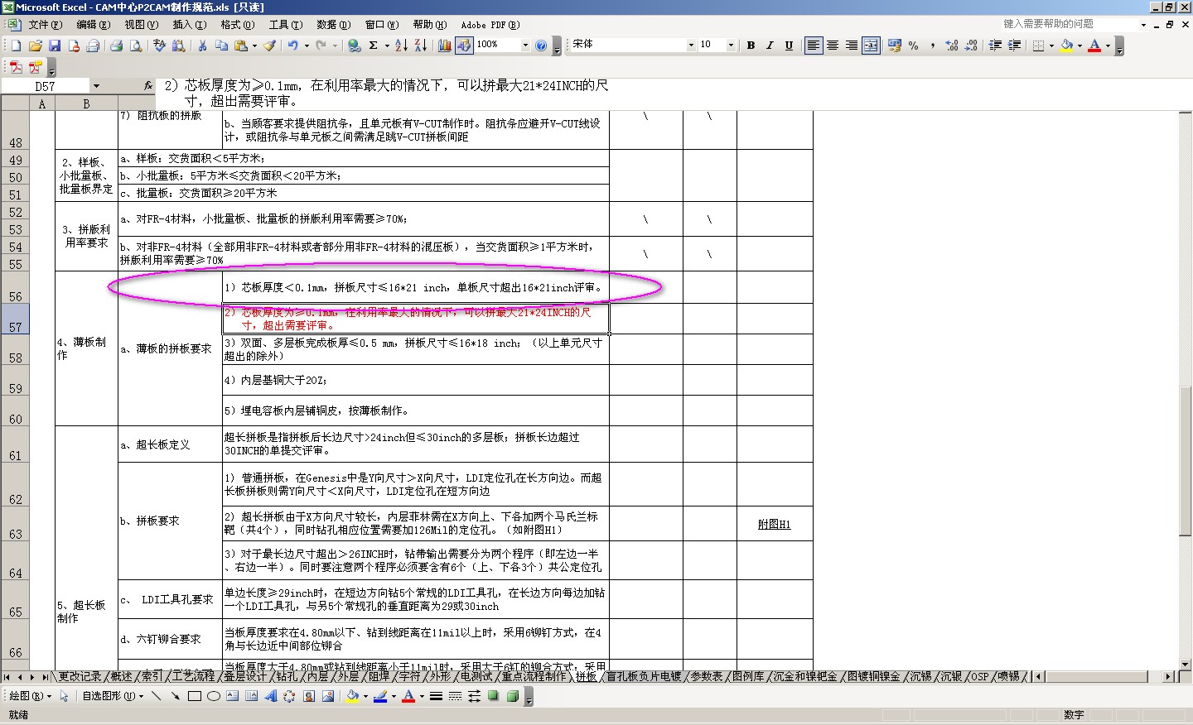Open the 插入(I) menu
Viewport: 1193px width, 725px height.
[x=189, y=25]
